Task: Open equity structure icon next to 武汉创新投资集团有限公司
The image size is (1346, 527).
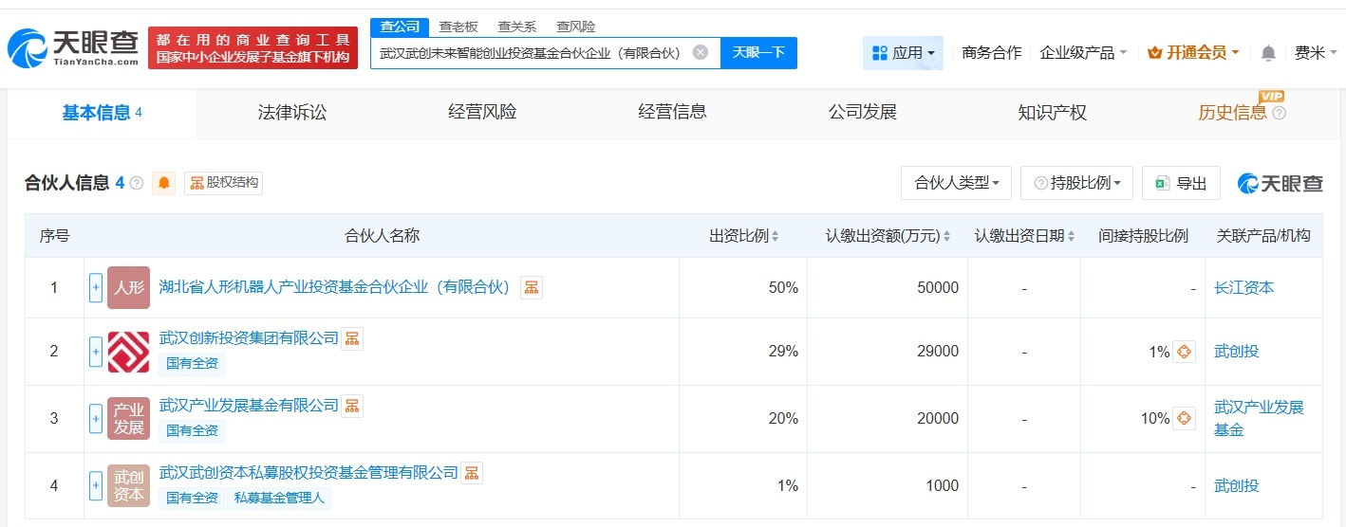Action: click(x=352, y=338)
